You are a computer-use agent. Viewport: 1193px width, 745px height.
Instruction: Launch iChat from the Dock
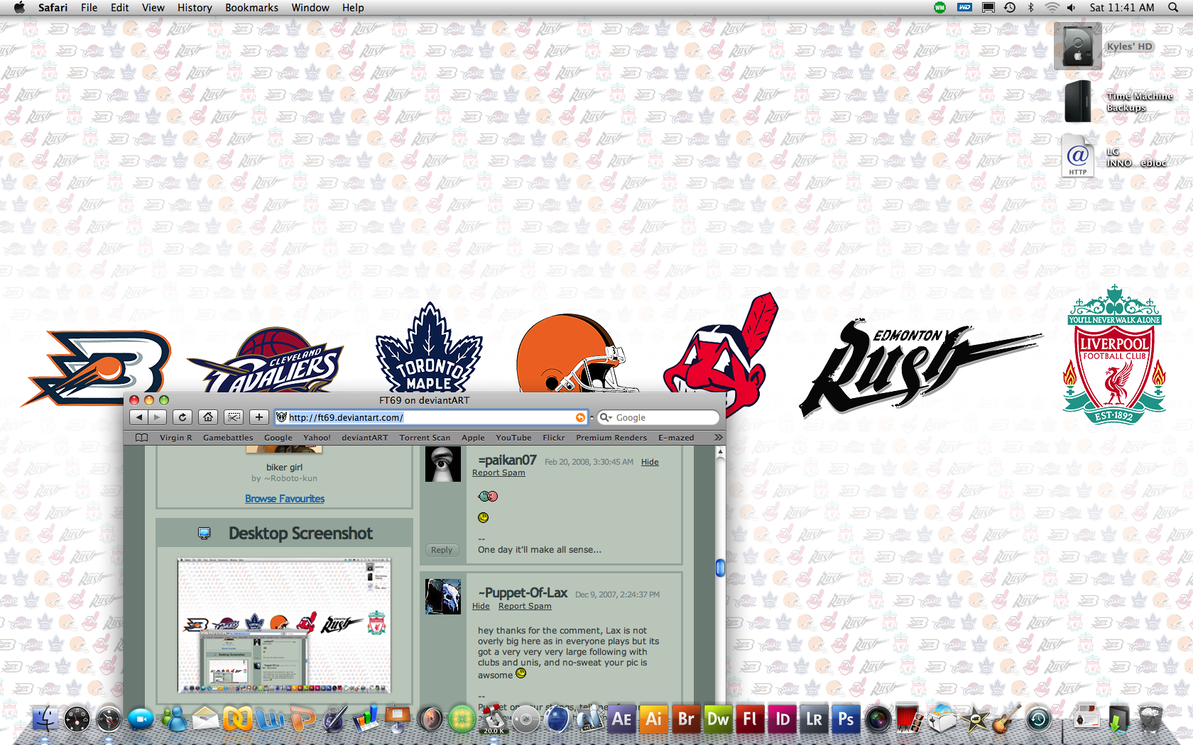coord(141,719)
